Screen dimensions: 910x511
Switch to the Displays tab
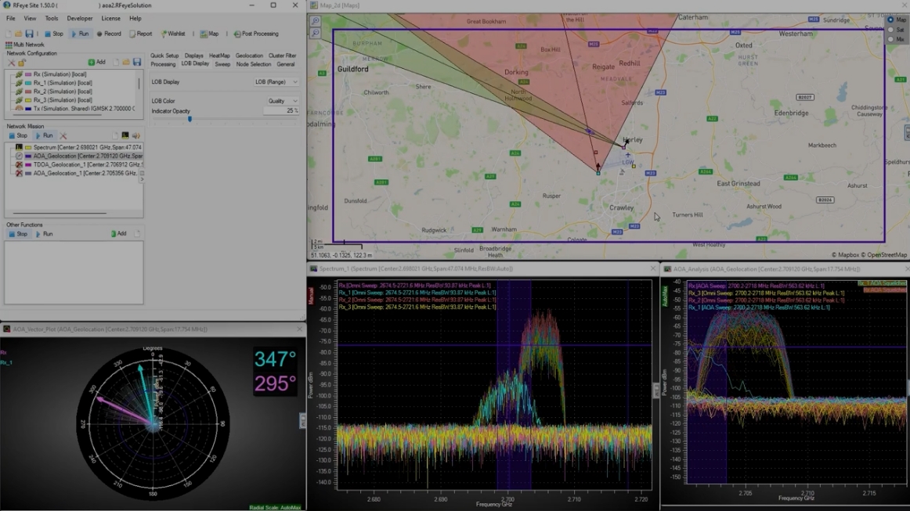coord(194,56)
